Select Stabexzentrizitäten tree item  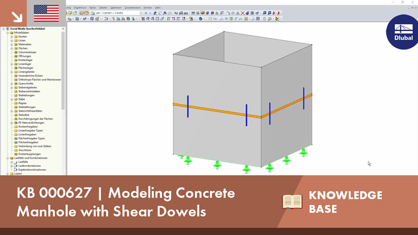29,91
